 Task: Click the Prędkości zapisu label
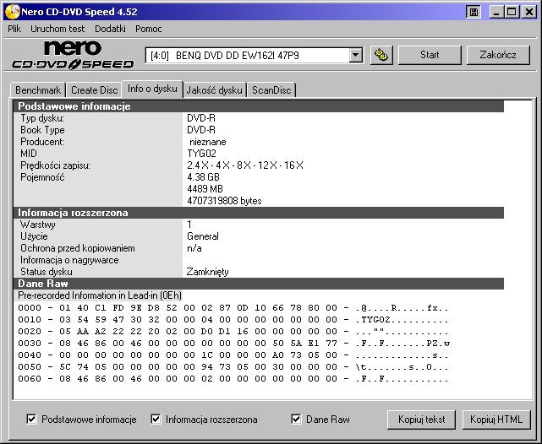(55, 165)
